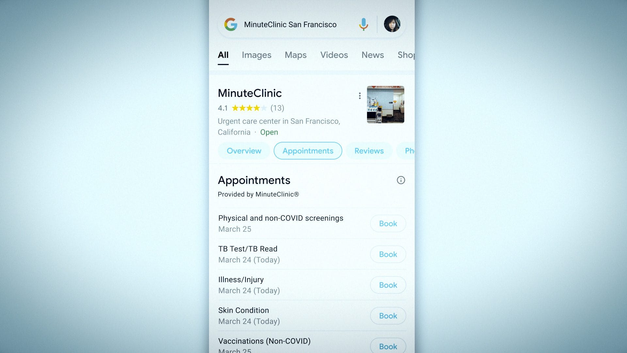The height and width of the screenshot is (353, 627).
Task: Select the Overview button
Action: tap(244, 150)
